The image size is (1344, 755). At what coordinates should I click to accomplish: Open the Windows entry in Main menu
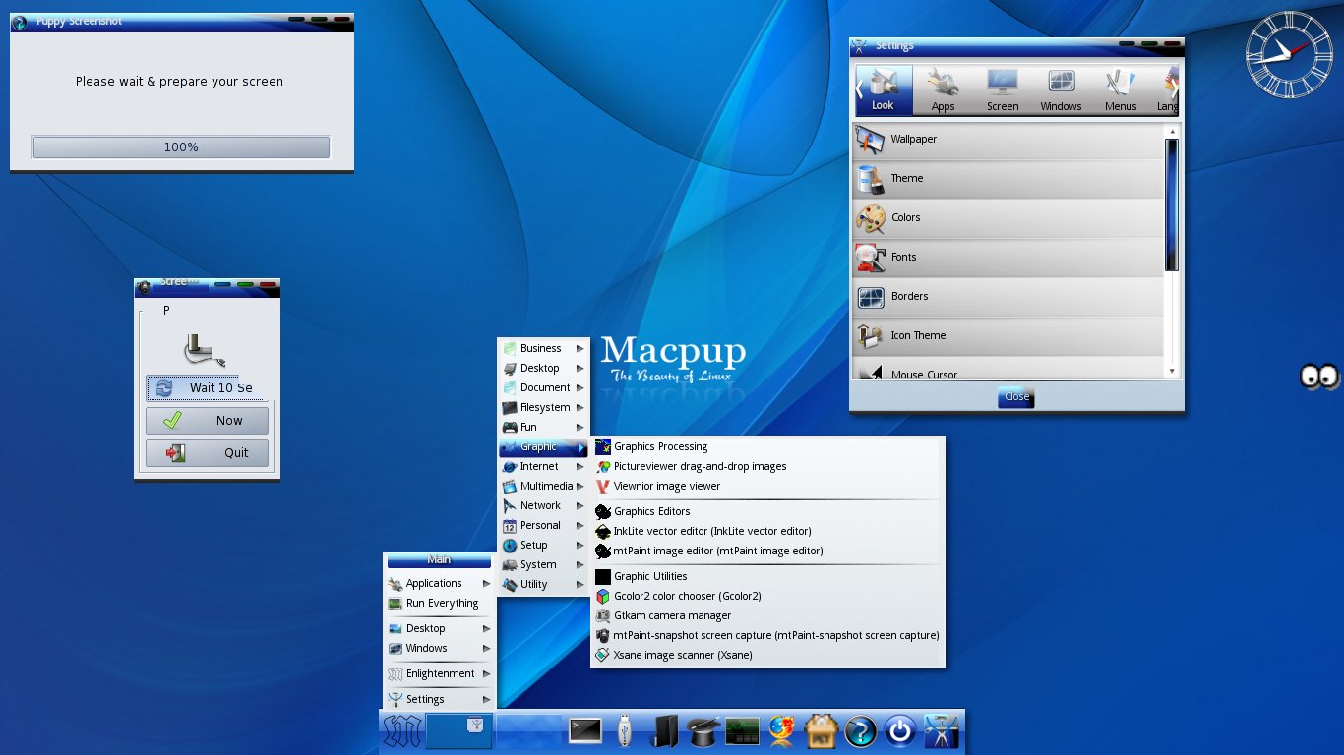click(x=439, y=648)
